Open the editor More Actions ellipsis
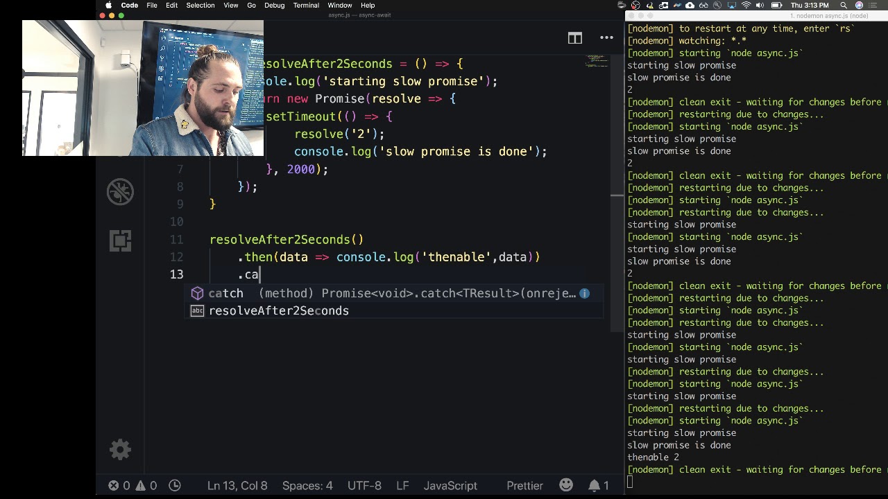The height and width of the screenshot is (499, 888). (x=606, y=38)
